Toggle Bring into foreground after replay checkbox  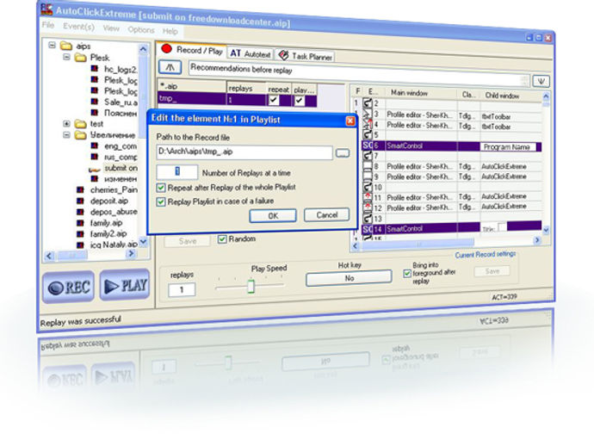[x=407, y=273]
